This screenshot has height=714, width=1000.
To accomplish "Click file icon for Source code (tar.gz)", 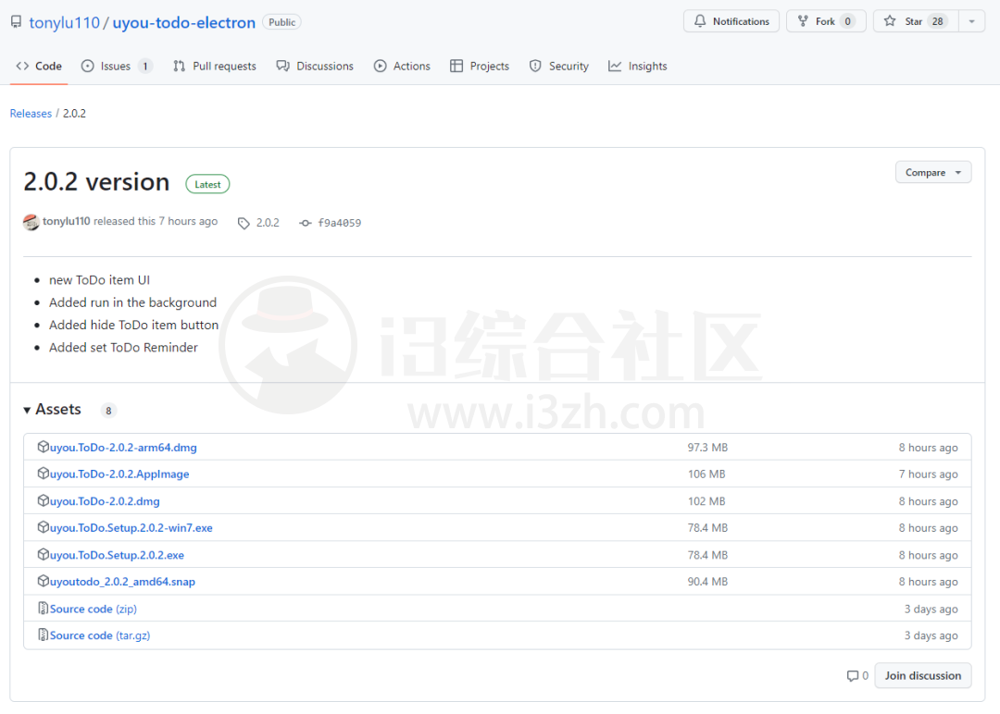I will (x=43, y=634).
